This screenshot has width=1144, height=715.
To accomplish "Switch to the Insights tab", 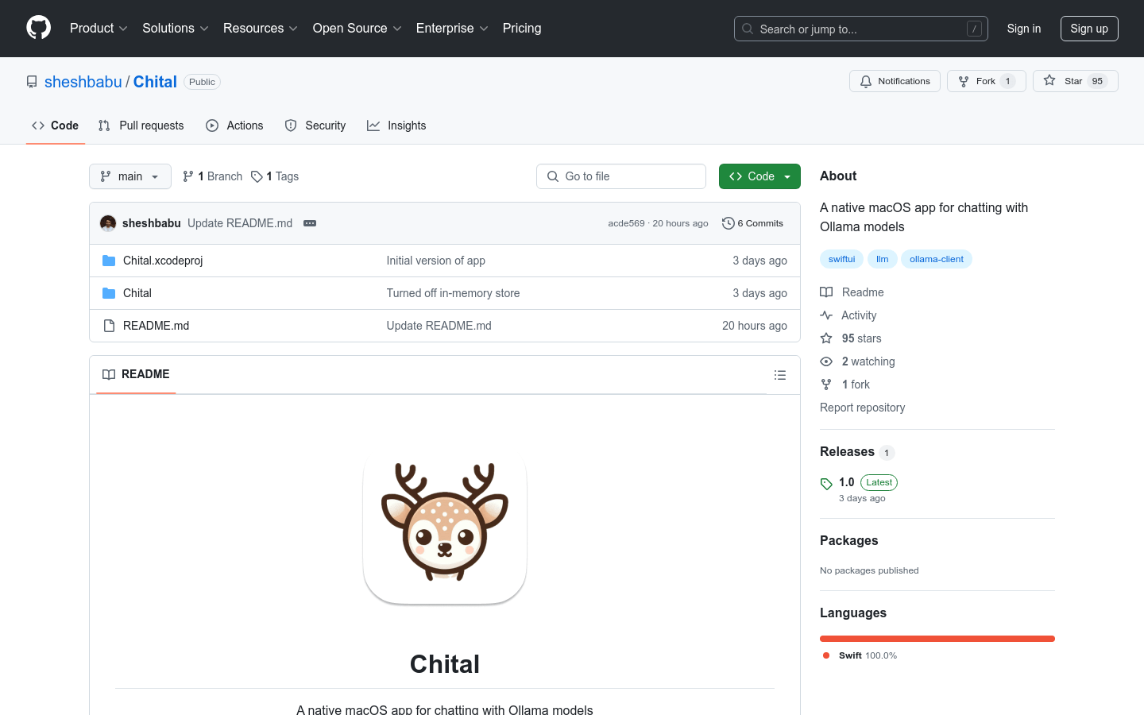I will click(396, 126).
